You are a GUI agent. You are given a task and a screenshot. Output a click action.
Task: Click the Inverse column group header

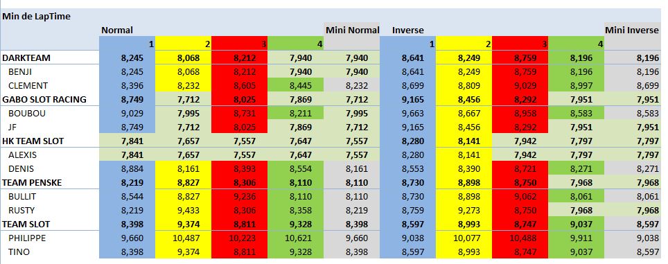coord(408,30)
